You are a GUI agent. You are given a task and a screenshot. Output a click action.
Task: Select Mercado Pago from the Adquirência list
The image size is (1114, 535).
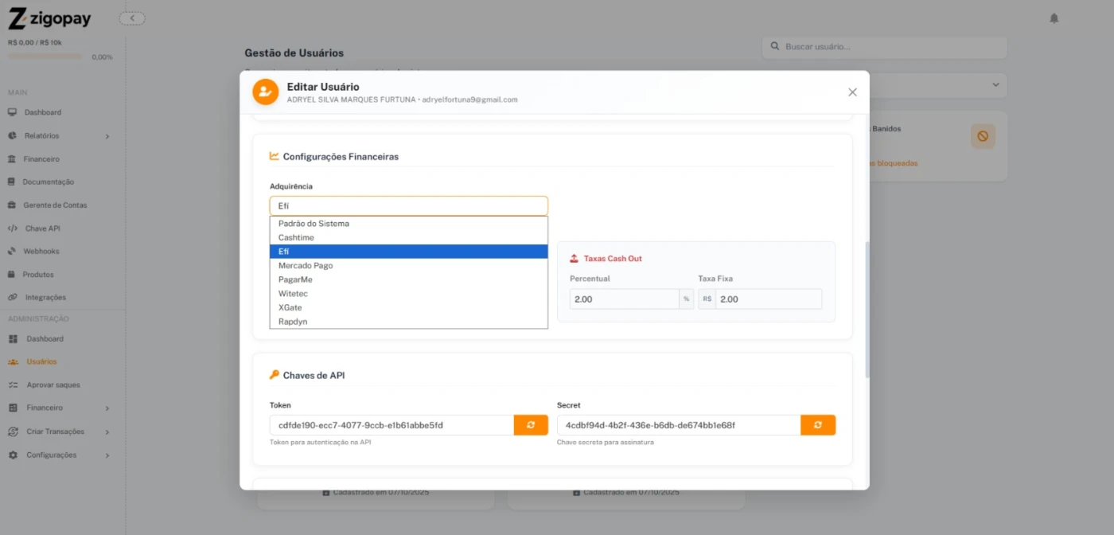point(306,266)
